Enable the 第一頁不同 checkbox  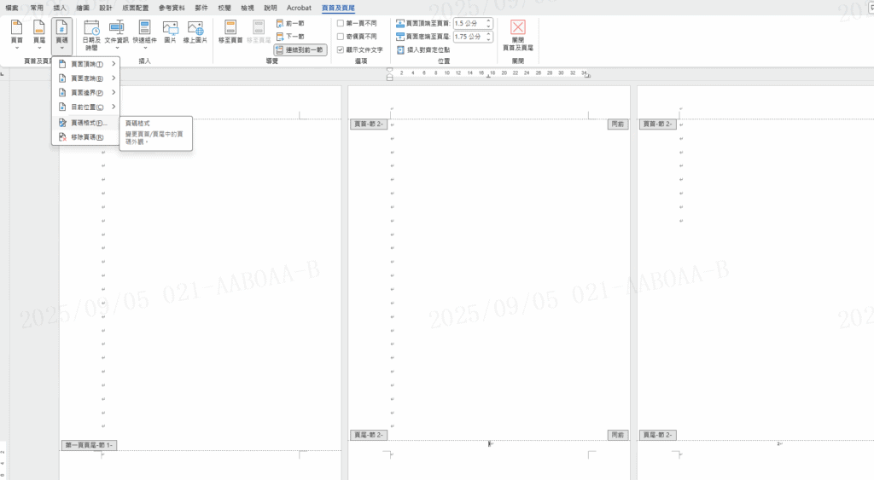point(341,23)
